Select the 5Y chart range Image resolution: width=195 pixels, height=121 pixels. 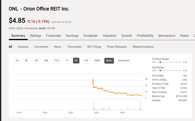(x=76, y=61)
